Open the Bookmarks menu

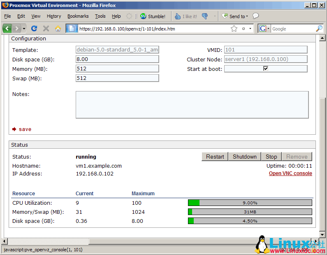point(78,16)
